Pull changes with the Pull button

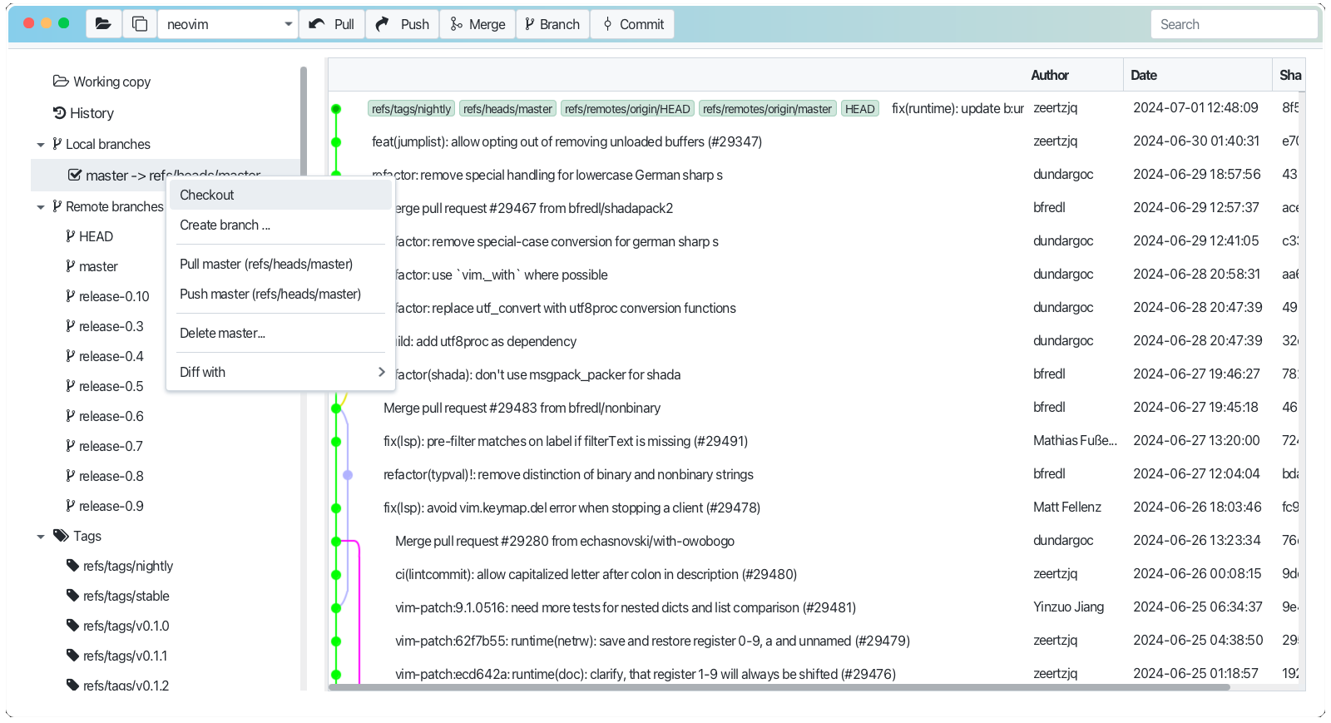click(332, 24)
